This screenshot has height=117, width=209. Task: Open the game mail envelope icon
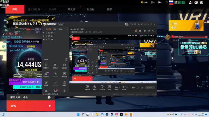click(196, 3)
